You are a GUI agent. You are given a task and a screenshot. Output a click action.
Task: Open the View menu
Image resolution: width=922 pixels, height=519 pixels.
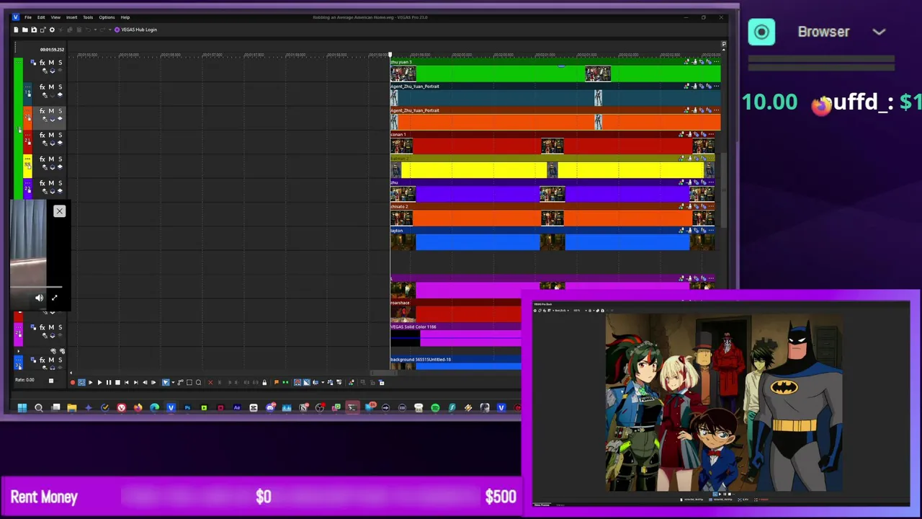click(x=55, y=17)
